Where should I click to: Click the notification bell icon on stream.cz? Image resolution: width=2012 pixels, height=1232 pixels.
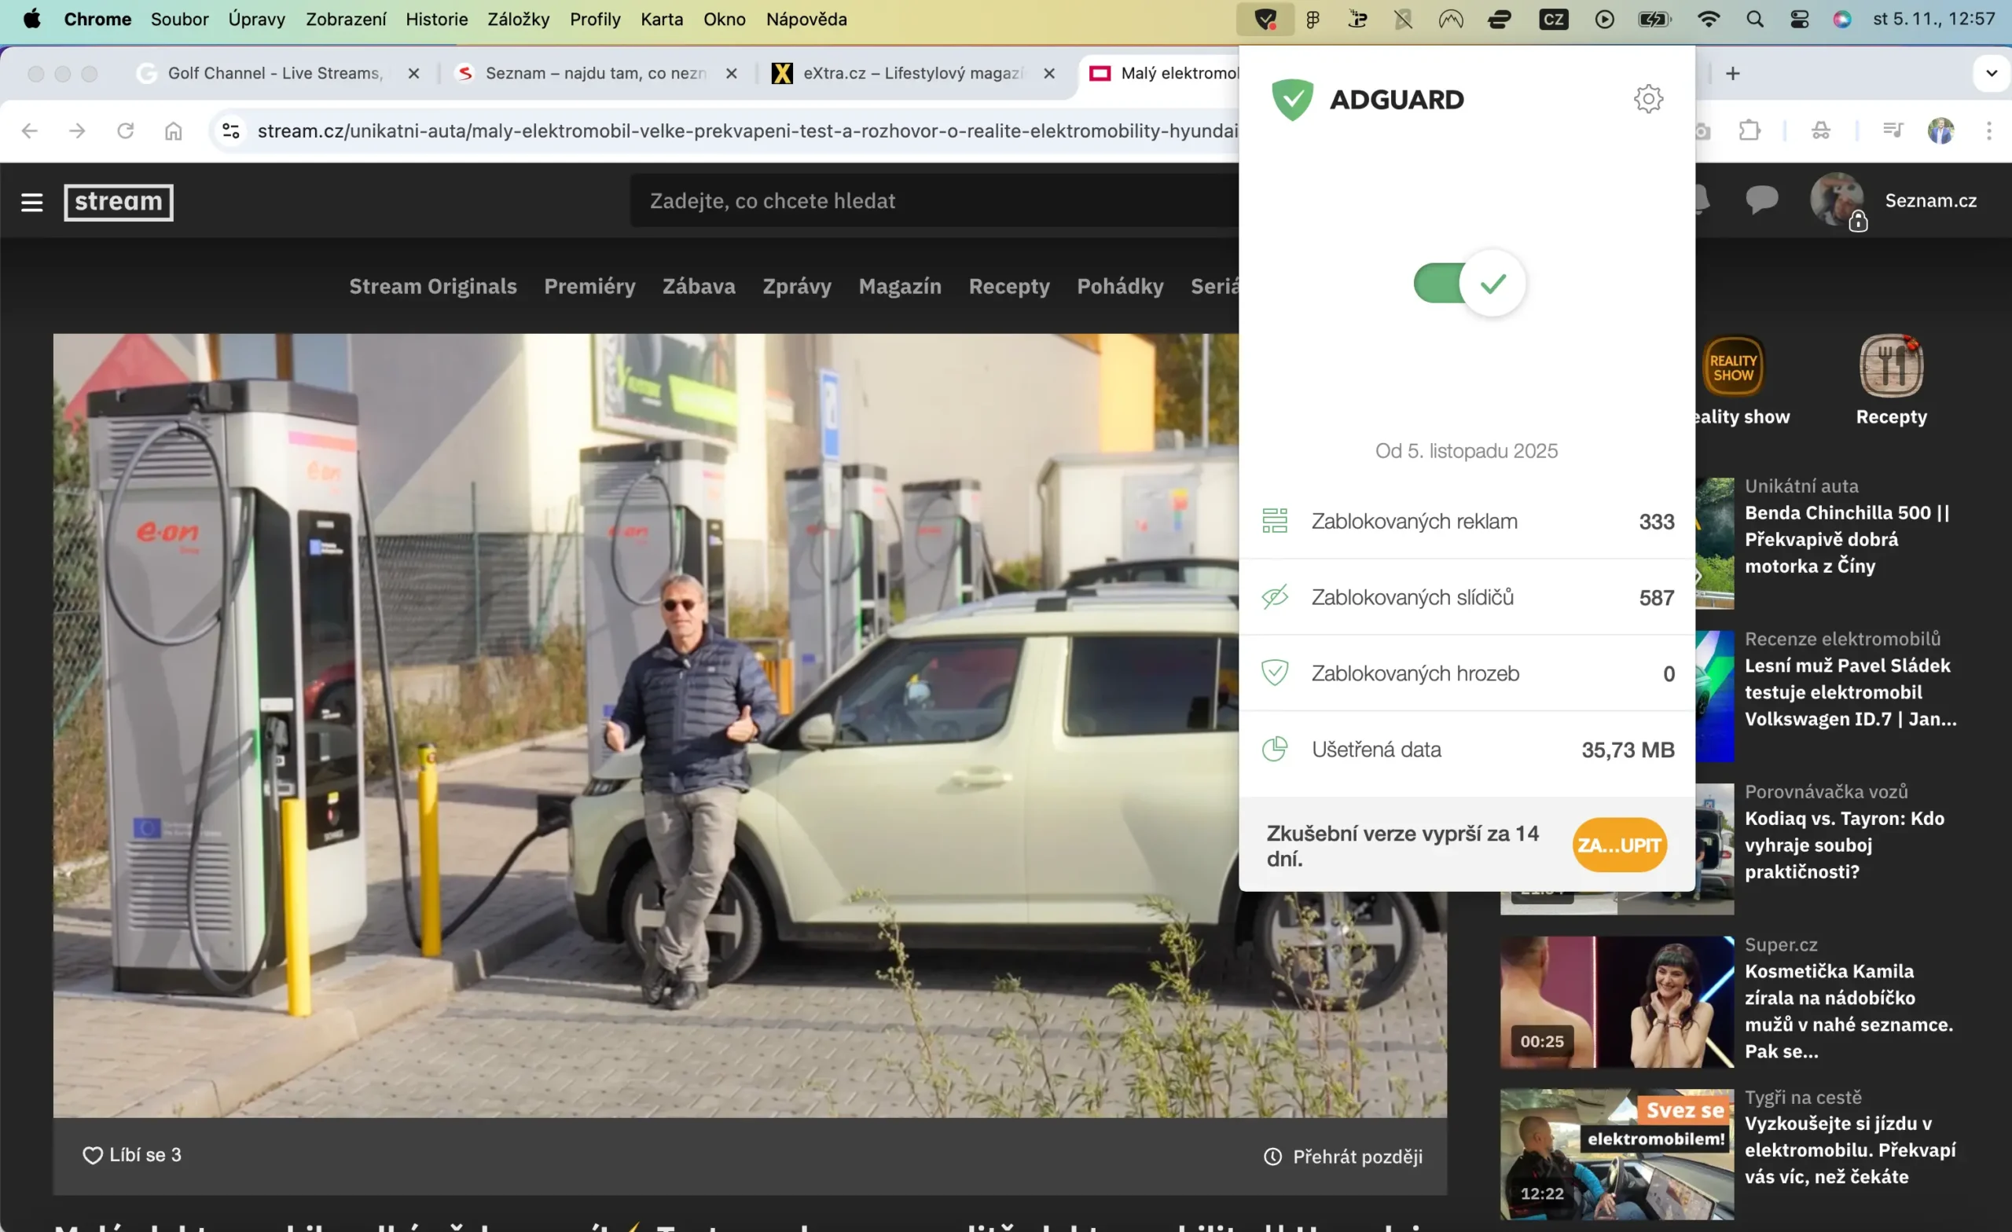click(x=1701, y=202)
